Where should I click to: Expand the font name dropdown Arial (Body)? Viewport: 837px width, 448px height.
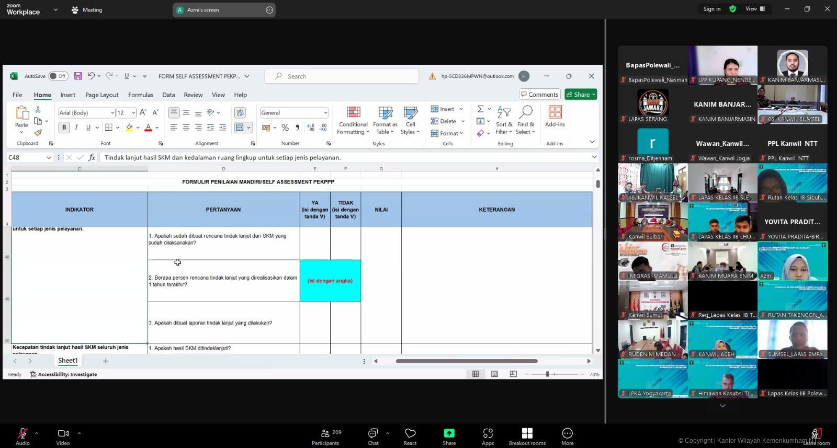(112, 113)
